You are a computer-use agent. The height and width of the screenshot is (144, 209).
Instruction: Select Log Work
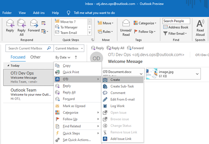[x=123, y=106]
